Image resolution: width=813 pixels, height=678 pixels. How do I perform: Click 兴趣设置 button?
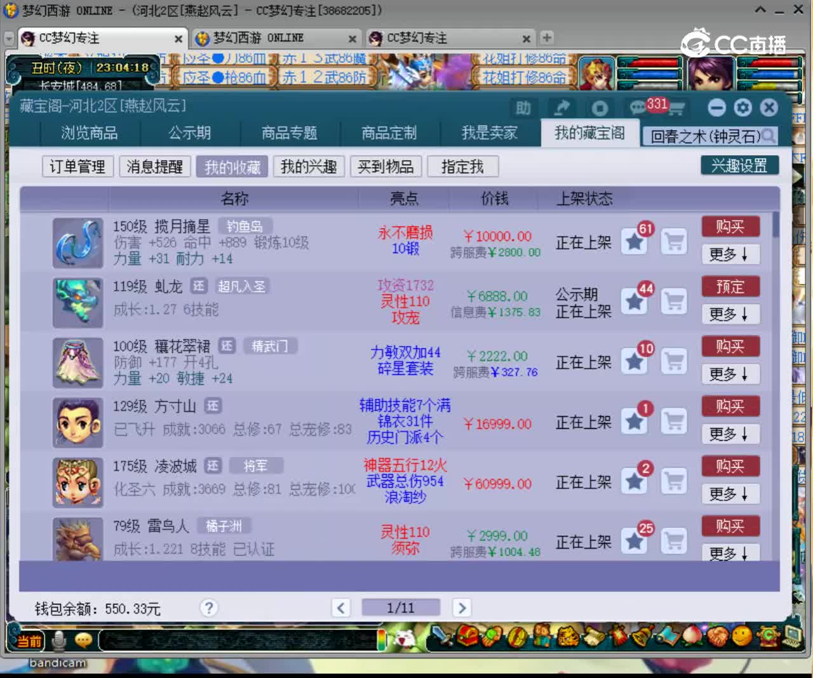[x=739, y=166]
